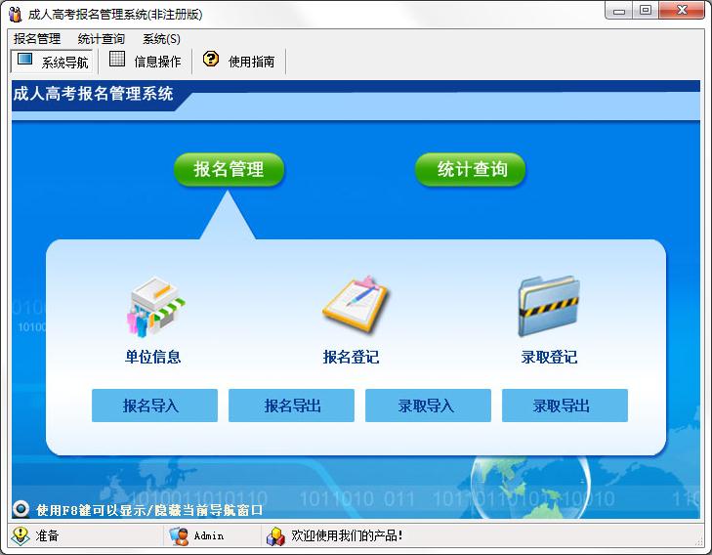Click the application title bar icon

click(x=15, y=14)
